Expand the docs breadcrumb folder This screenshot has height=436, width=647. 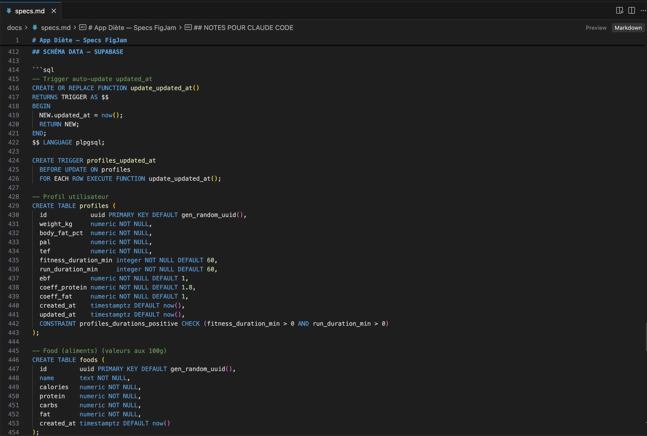click(15, 28)
